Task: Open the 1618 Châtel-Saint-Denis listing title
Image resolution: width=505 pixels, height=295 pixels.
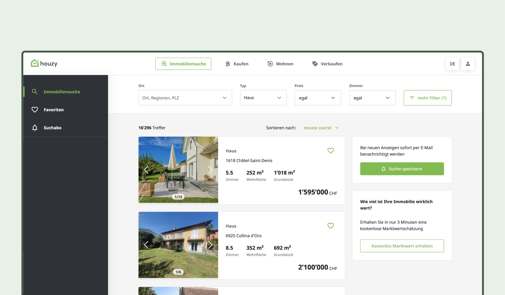Action: [x=249, y=160]
